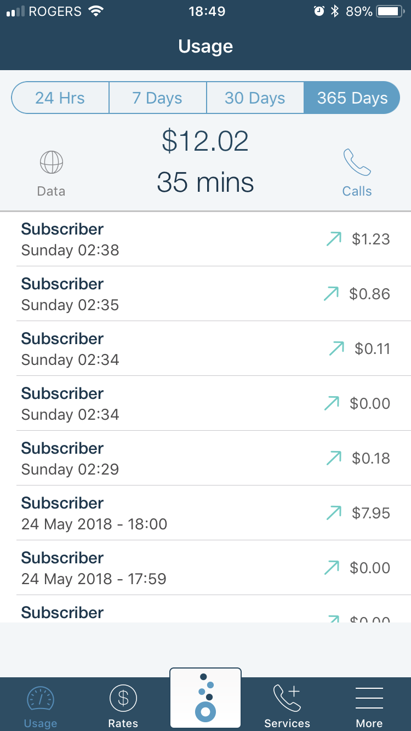Image resolution: width=411 pixels, height=731 pixels.
Task: Tap outgoing arrow on $1.23 call
Action: [x=334, y=239]
